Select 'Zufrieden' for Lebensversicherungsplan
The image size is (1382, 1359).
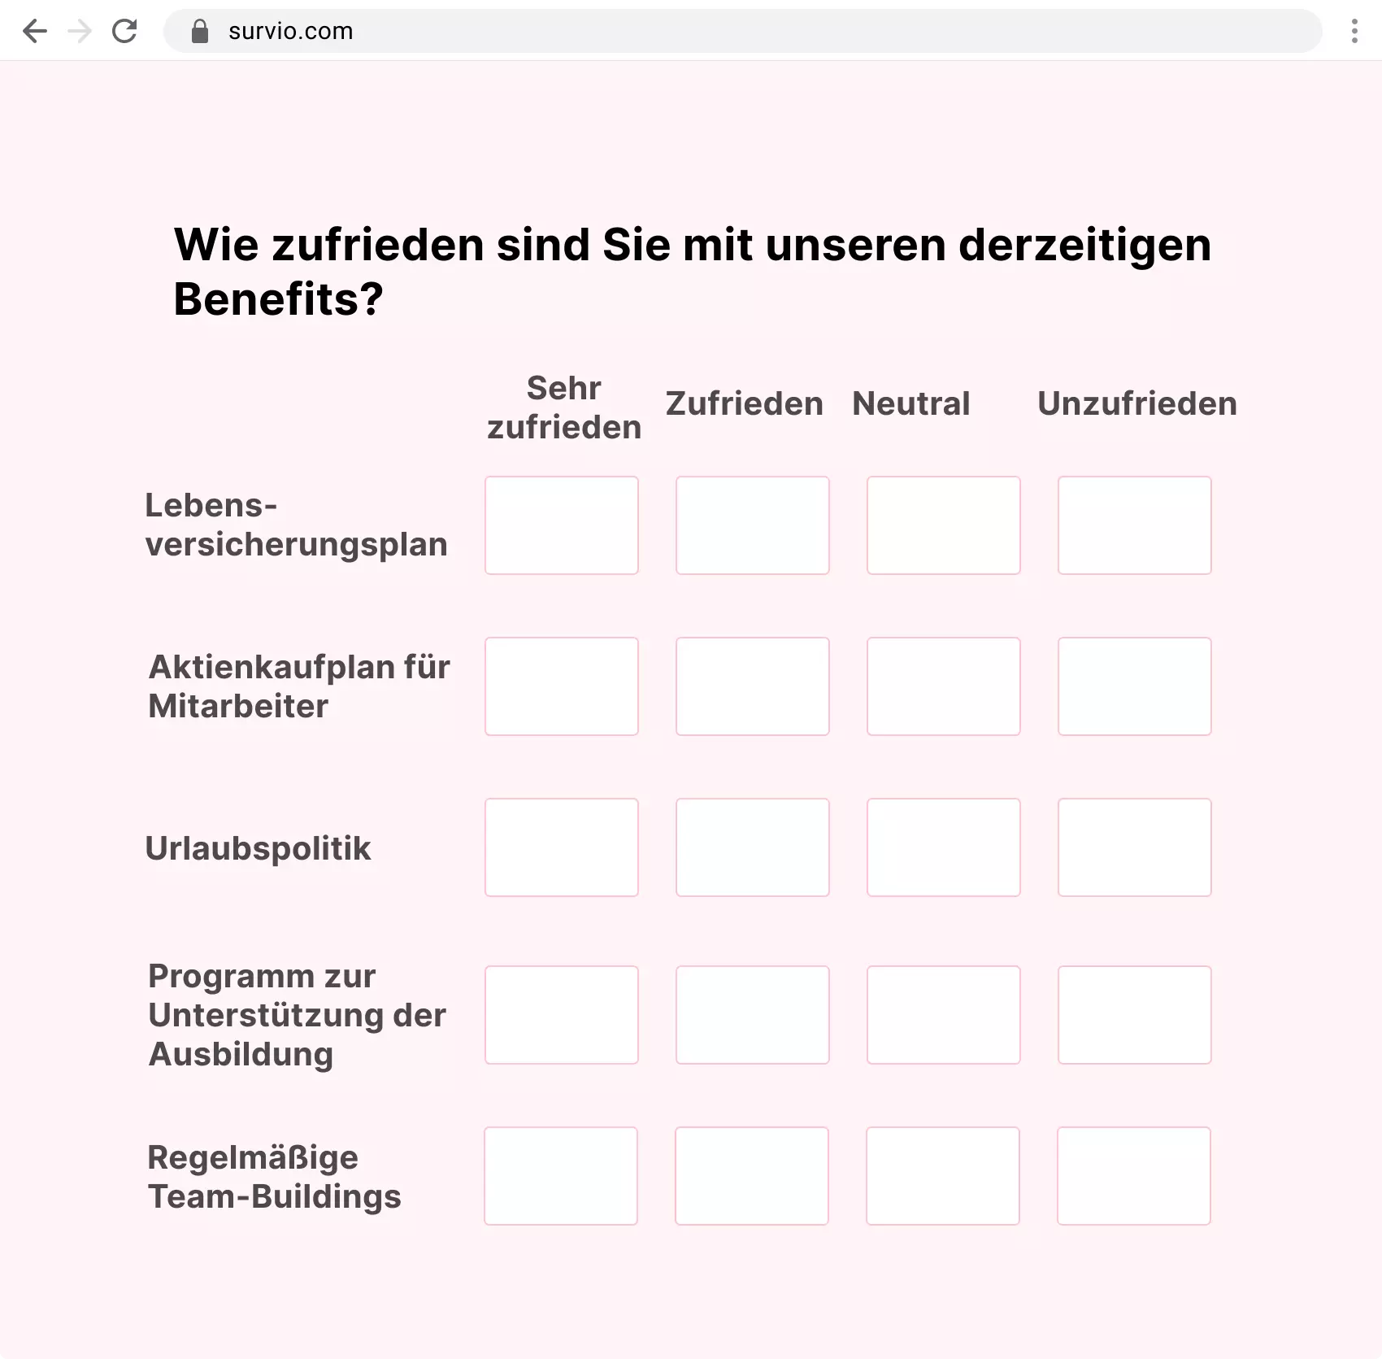pos(752,525)
